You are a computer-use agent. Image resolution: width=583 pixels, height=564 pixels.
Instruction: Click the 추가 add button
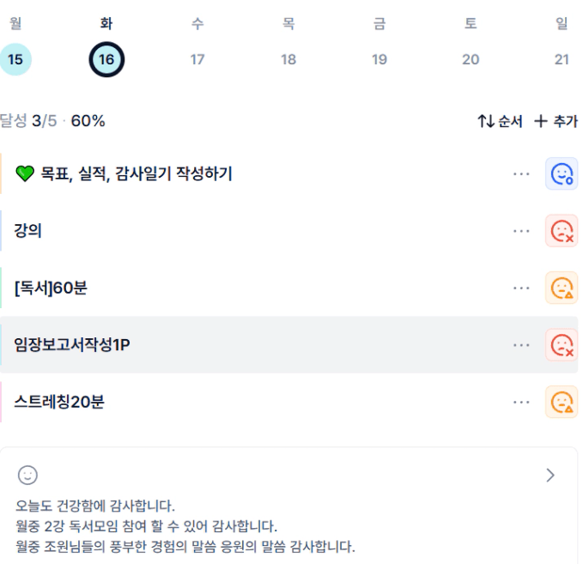556,122
